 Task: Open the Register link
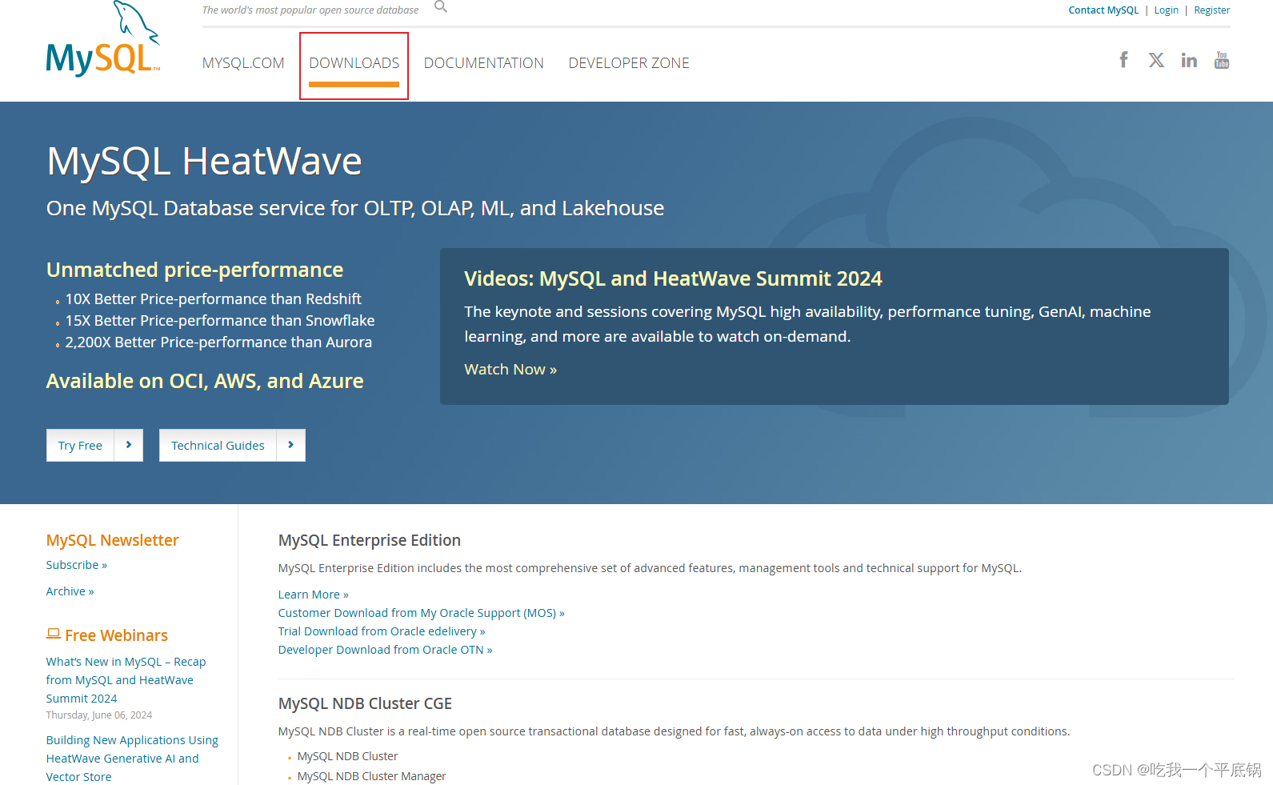tap(1212, 10)
